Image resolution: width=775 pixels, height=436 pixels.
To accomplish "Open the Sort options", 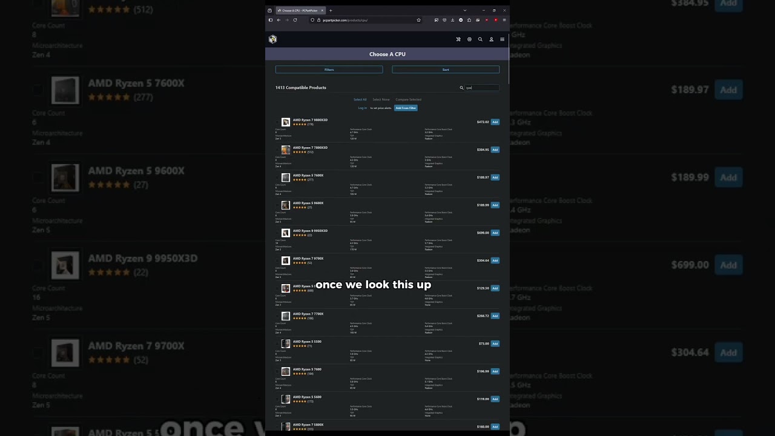I will coord(446,70).
